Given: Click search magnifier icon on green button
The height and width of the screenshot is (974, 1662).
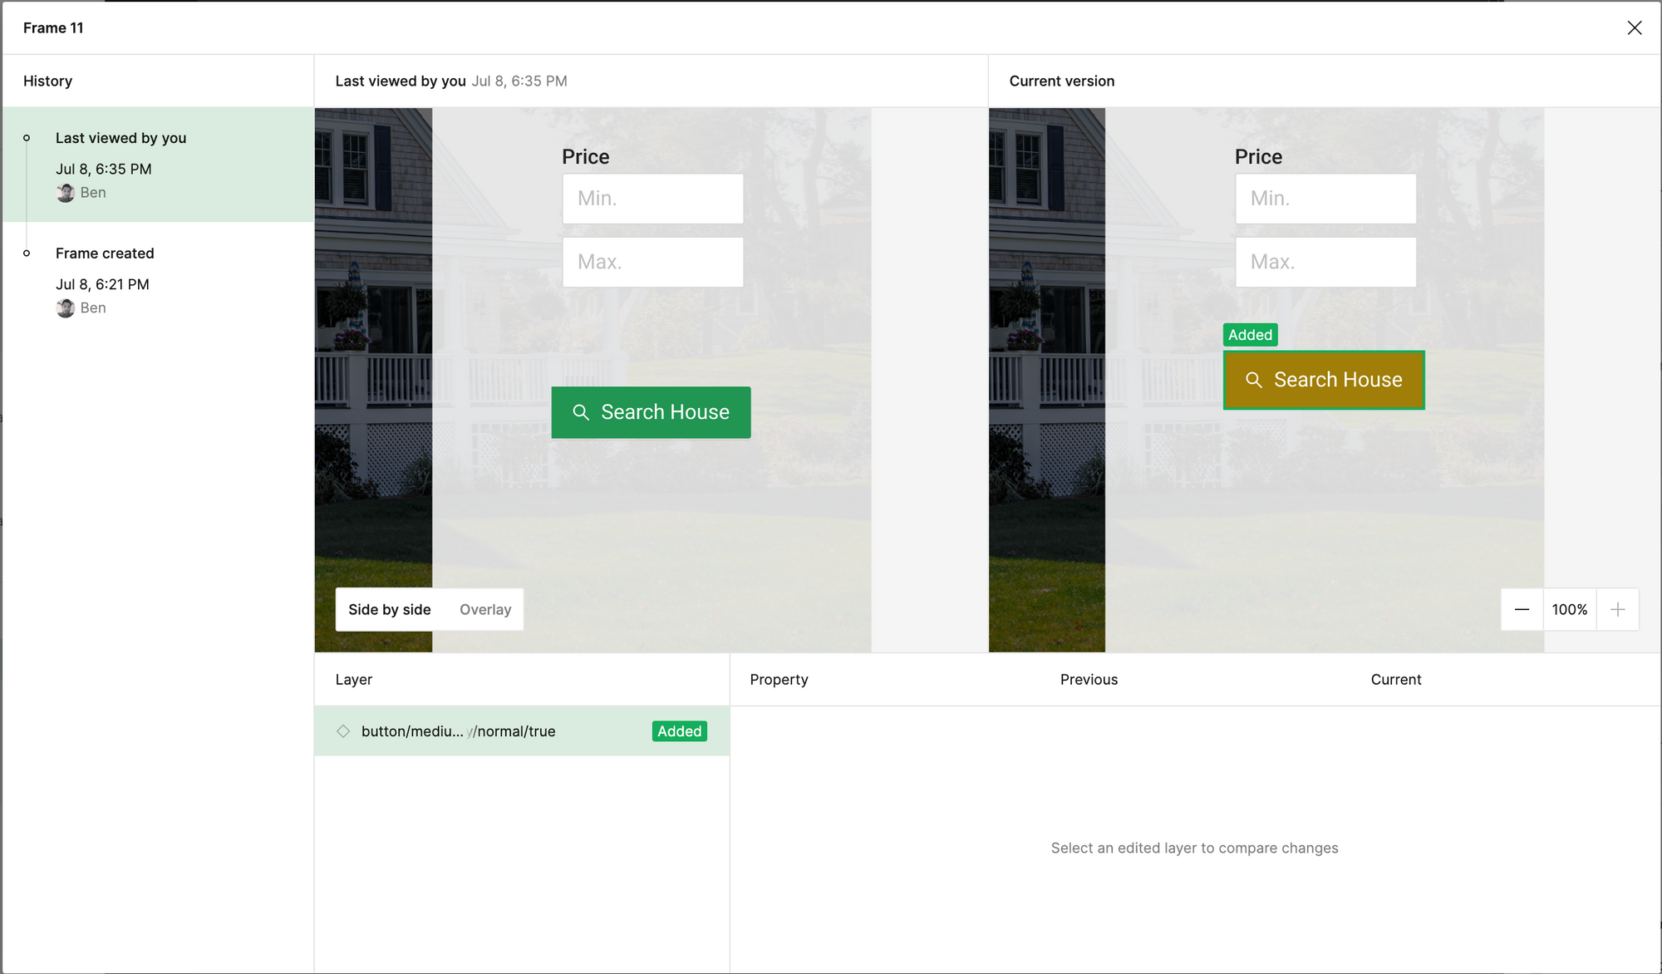Looking at the screenshot, I should [581, 412].
